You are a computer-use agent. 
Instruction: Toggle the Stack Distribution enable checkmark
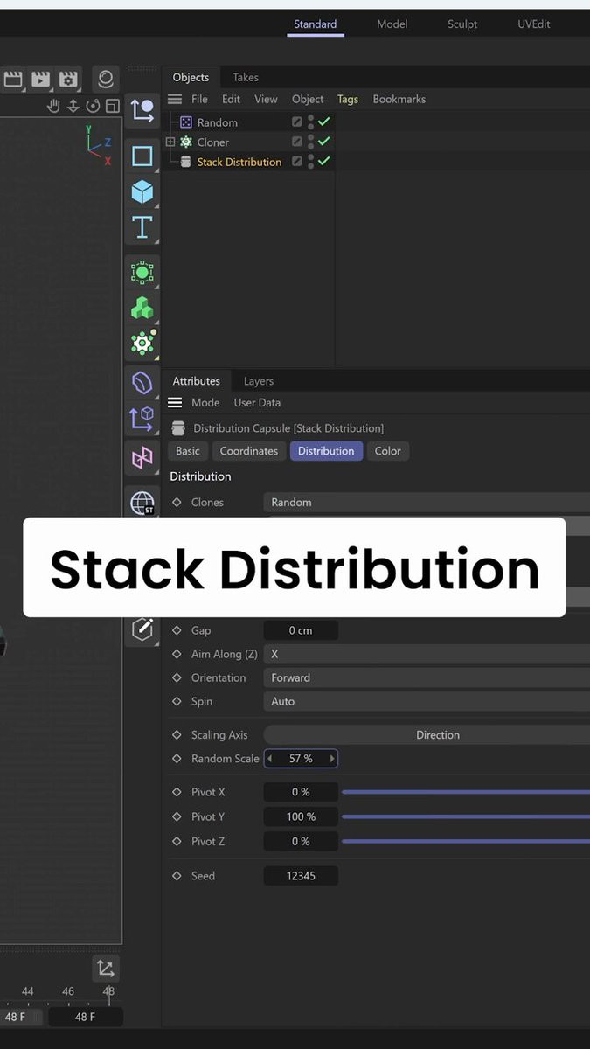(x=324, y=162)
